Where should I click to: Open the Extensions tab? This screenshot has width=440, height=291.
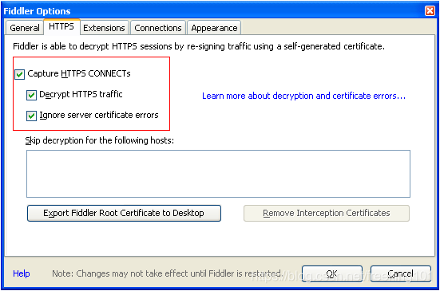[x=104, y=28]
